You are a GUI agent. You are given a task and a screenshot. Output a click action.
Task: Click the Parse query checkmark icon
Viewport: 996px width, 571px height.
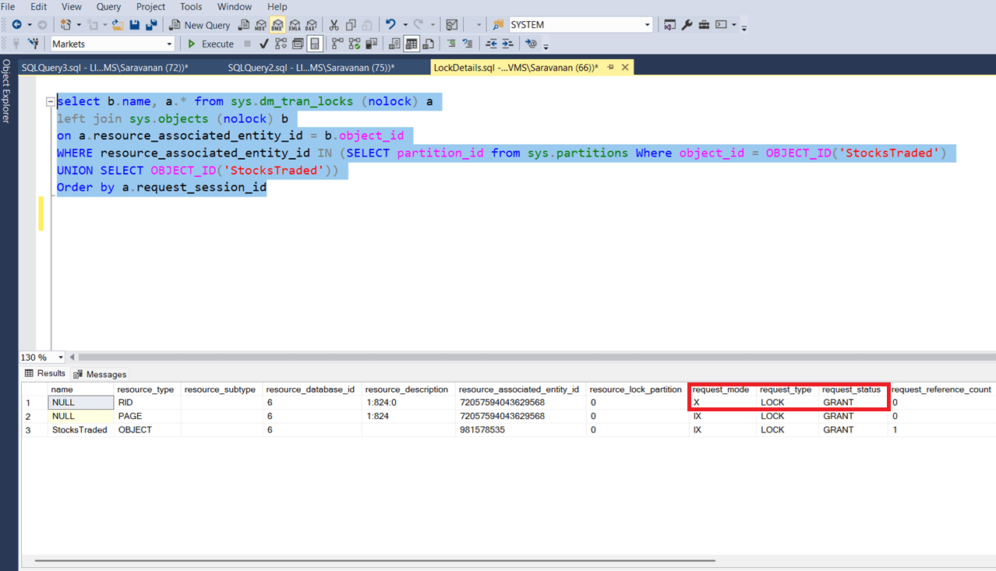click(x=264, y=44)
